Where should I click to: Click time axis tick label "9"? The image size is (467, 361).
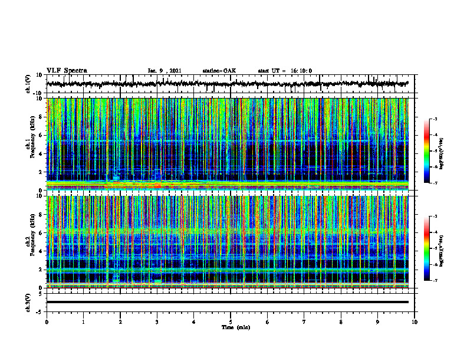(377, 322)
